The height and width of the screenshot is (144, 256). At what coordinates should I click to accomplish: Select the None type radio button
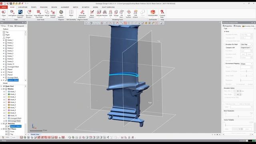225,31
